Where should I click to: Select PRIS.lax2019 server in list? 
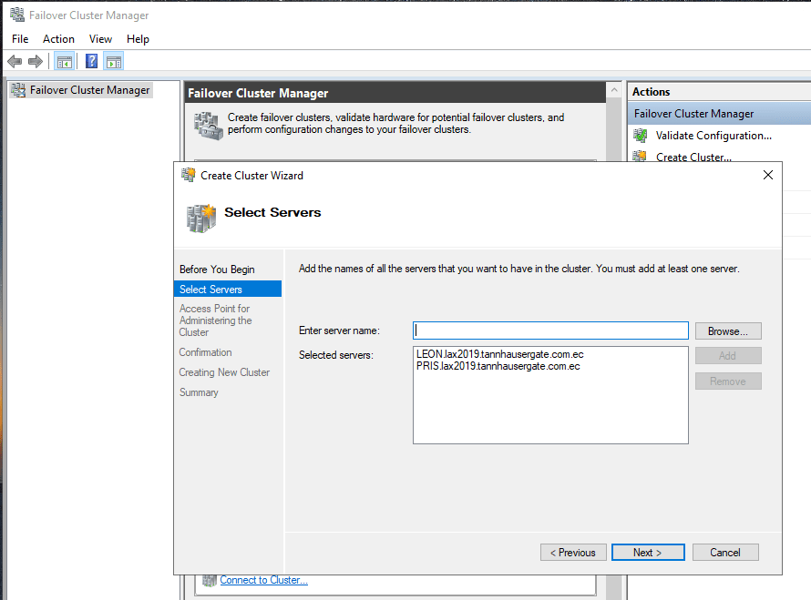point(498,366)
